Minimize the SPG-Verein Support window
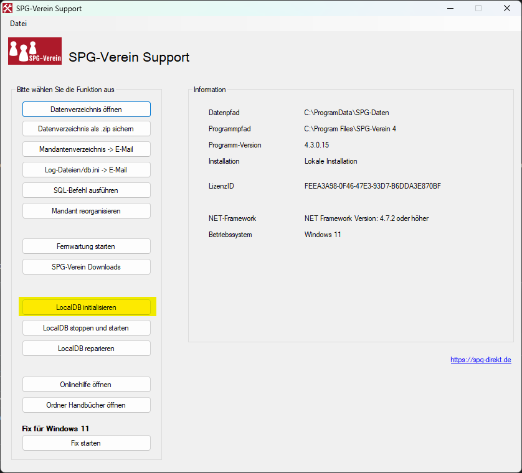This screenshot has width=522, height=473. (449, 9)
